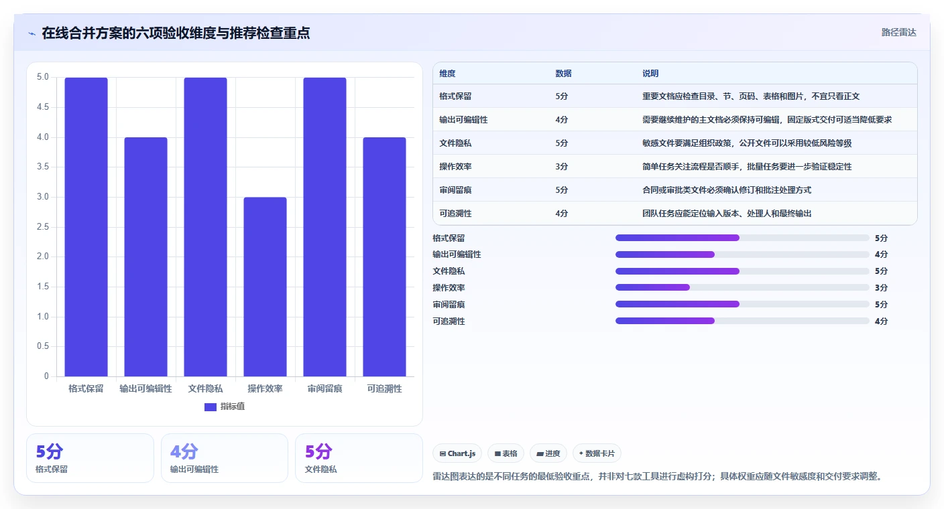Image resolution: width=944 pixels, height=509 pixels.
Task: Select the 数据卡片 tag chip
Action: pyautogui.click(x=596, y=453)
